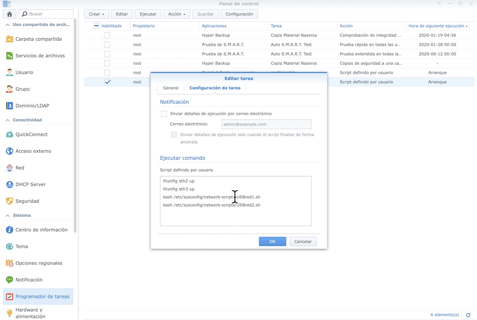This screenshot has width=477, height=320.
Task: Confirm the task edit with OK
Action: pos(272,241)
